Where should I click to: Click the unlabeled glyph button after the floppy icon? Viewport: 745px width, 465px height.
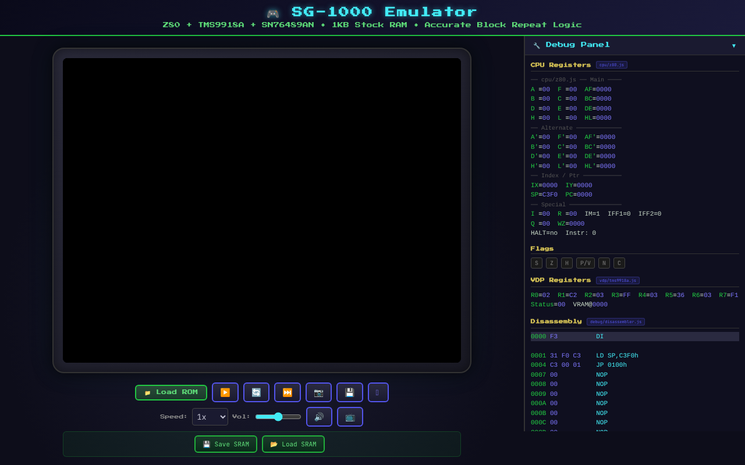pyautogui.click(x=378, y=392)
